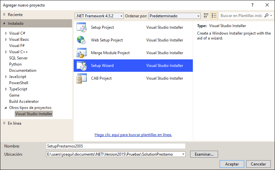
Task: Select the Setup Wizard template name
Action: click(102, 66)
